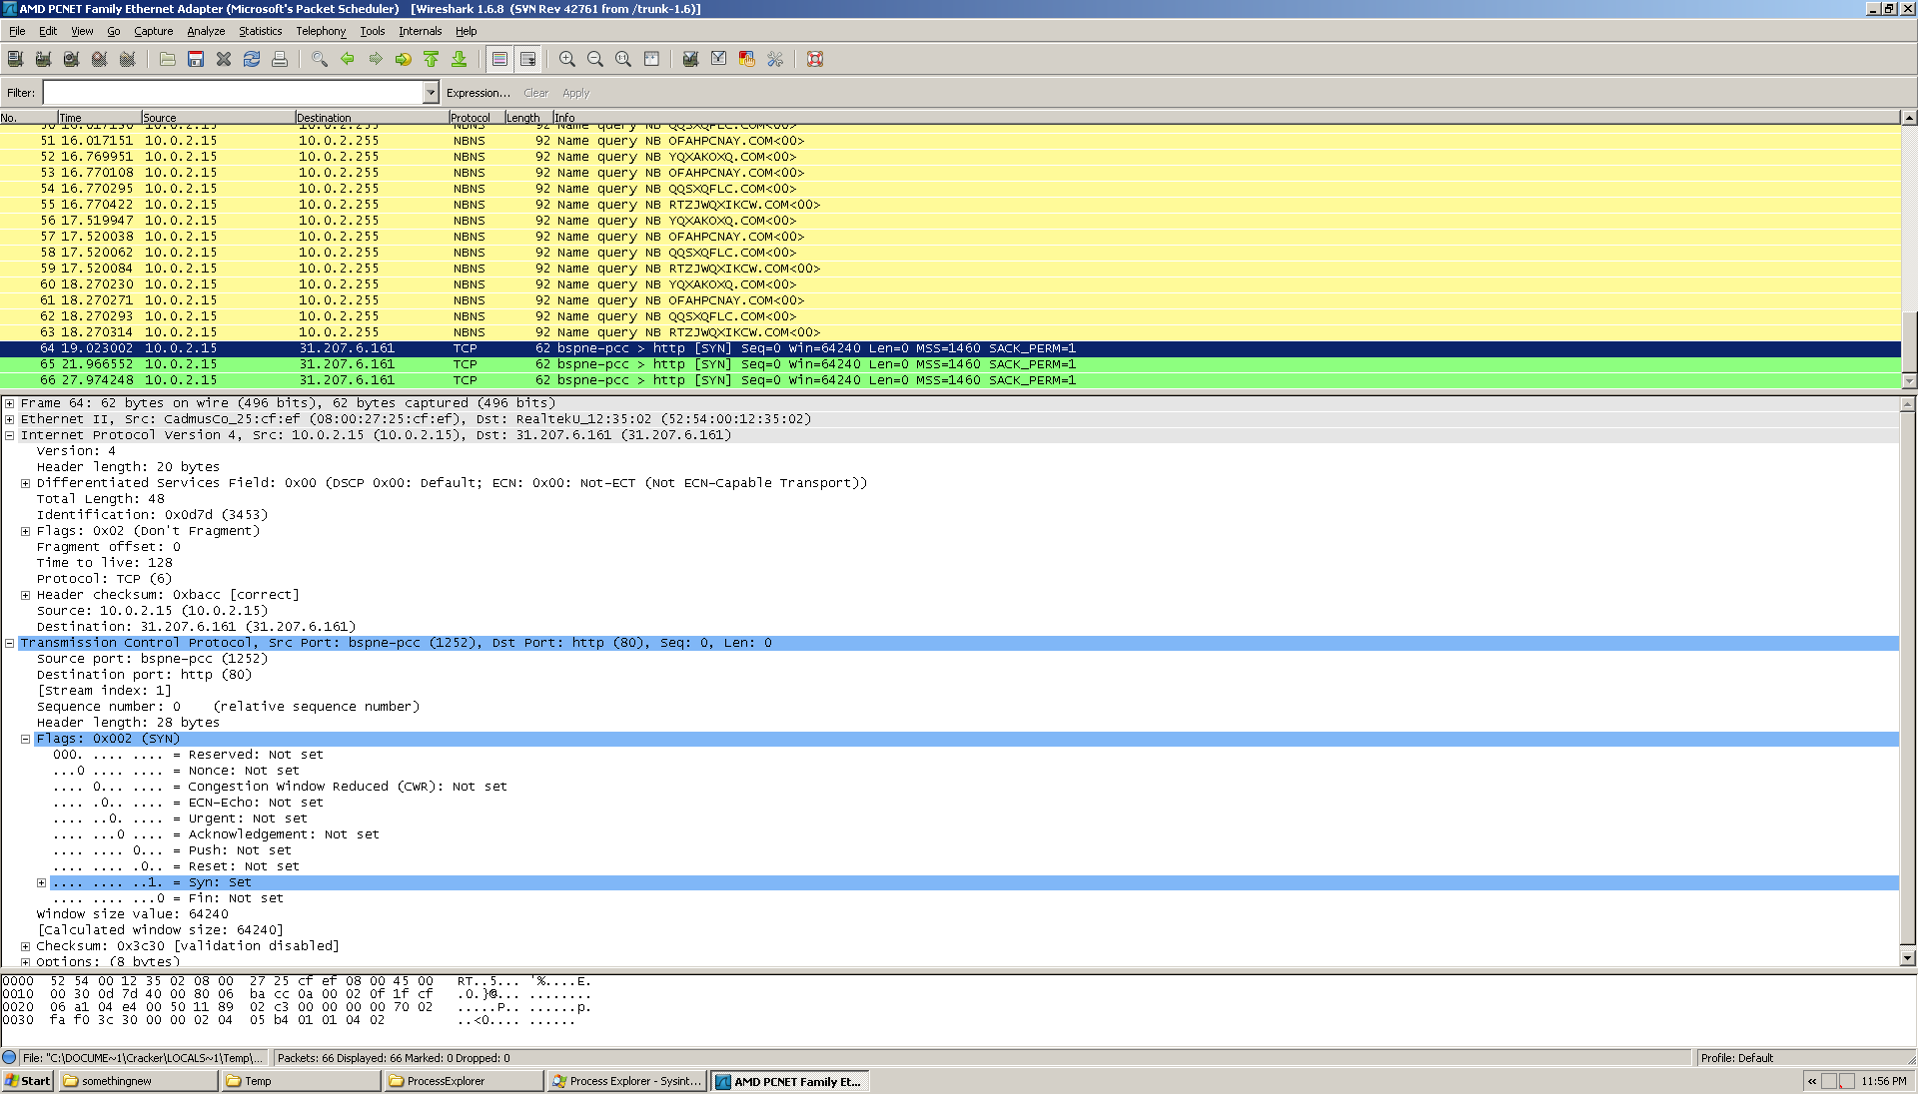Click Clear filter button

[x=536, y=93]
